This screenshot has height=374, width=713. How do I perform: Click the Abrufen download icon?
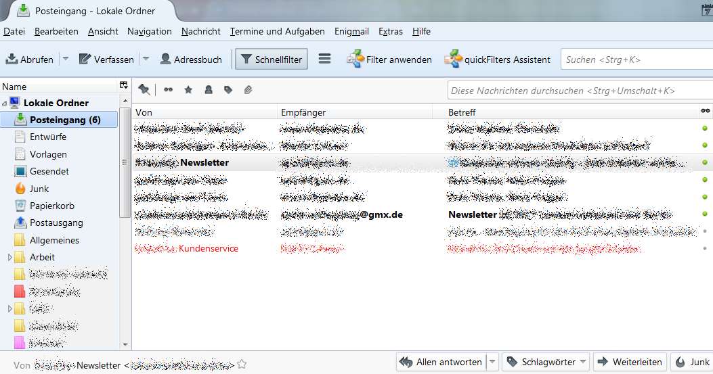point(12,59)
